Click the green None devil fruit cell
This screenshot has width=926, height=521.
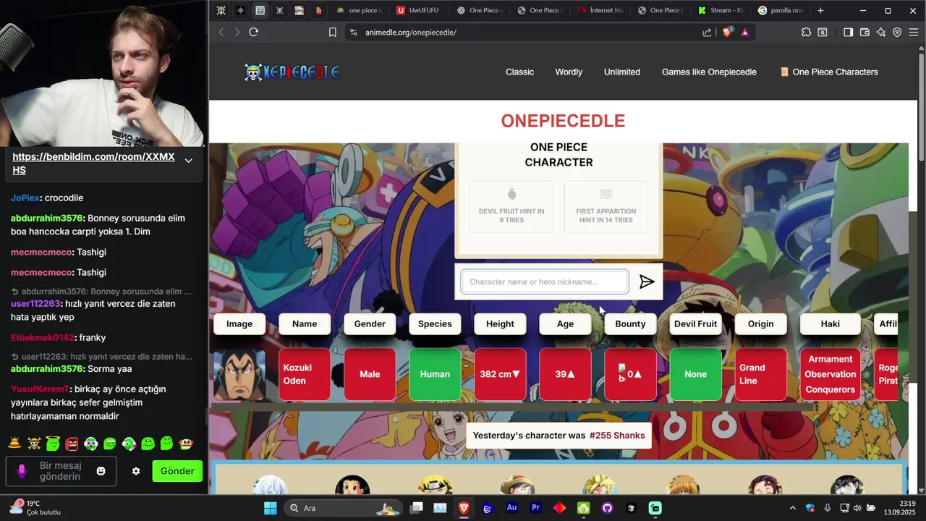pyautogui.click(x=695, y=374)
